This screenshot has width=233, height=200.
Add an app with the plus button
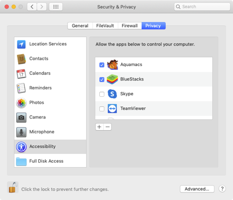click(99, 127)
